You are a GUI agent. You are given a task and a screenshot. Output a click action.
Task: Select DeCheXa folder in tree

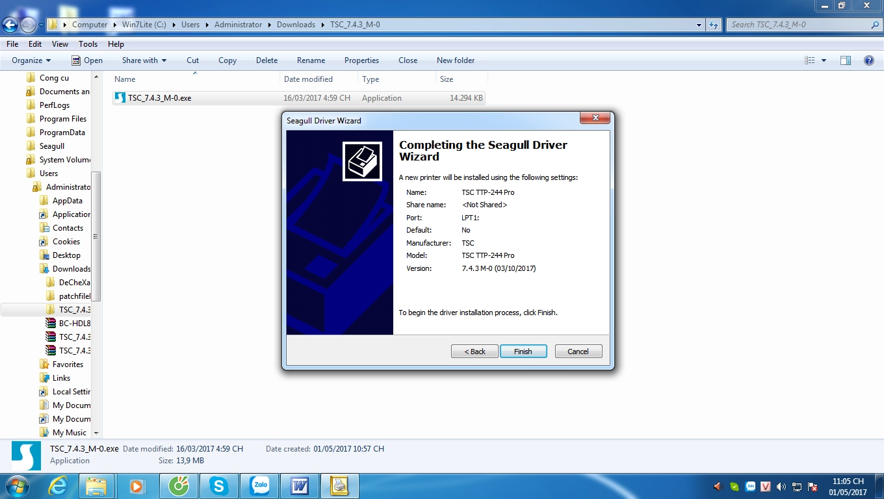pos(74,283)
